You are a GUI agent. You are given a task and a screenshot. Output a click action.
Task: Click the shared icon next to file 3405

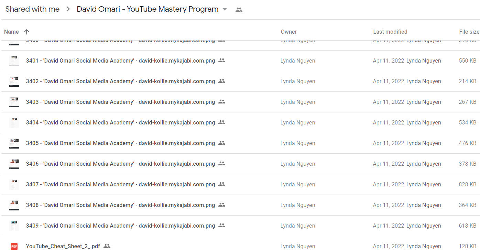click(x=222, y=143)
